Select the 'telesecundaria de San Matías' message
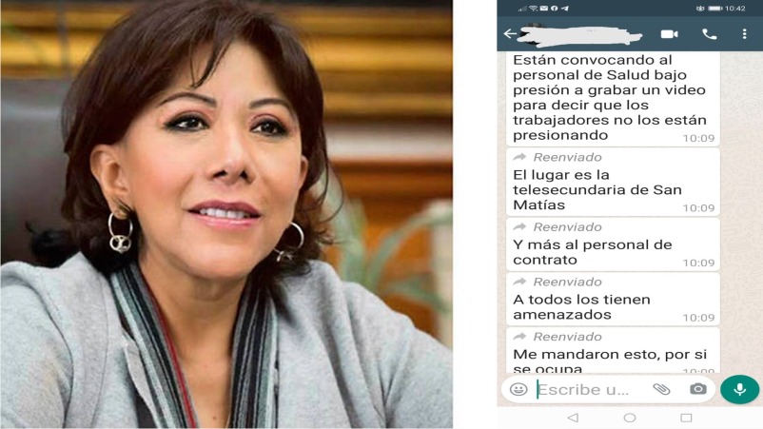Viewport: 763px width, 429px height. (613, 183)
